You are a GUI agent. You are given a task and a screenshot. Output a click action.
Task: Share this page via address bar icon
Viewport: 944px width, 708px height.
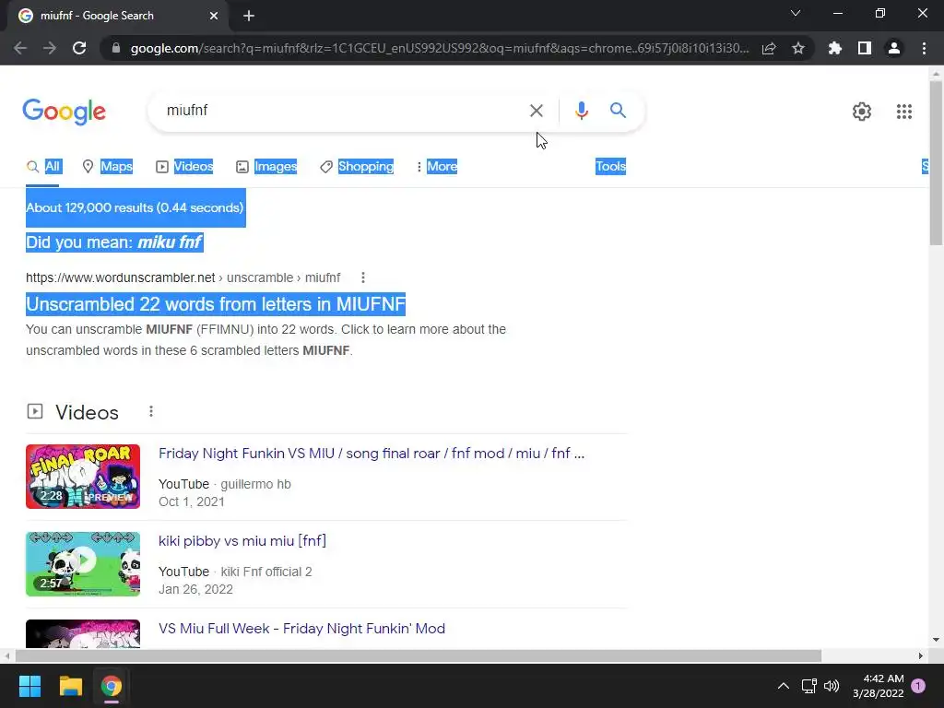coord(769,48)
